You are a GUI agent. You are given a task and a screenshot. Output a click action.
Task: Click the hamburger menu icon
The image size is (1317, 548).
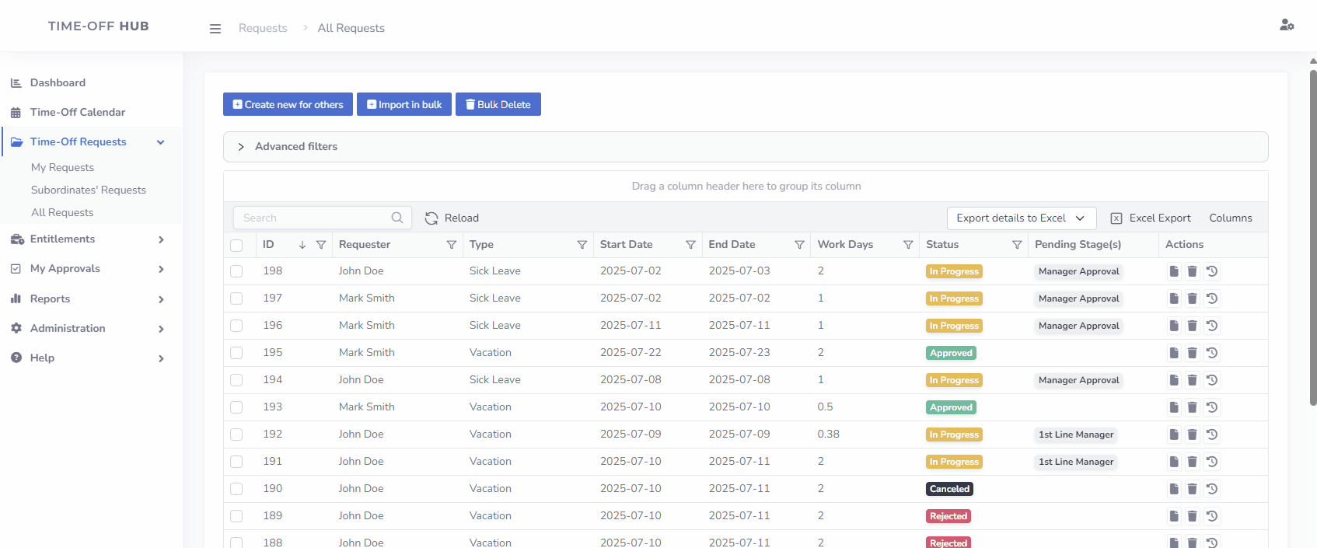coord(215,29)
